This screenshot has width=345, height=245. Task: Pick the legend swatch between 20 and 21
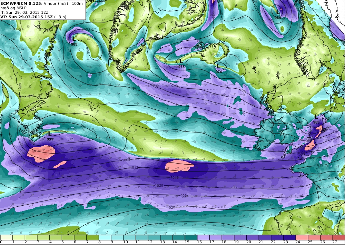253,237
